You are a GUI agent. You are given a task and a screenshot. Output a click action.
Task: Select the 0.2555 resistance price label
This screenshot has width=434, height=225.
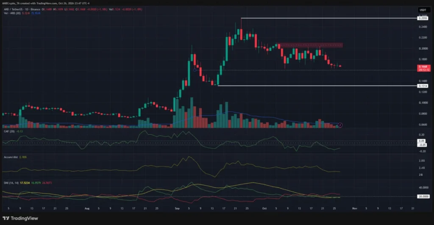(x=423, y=18)
